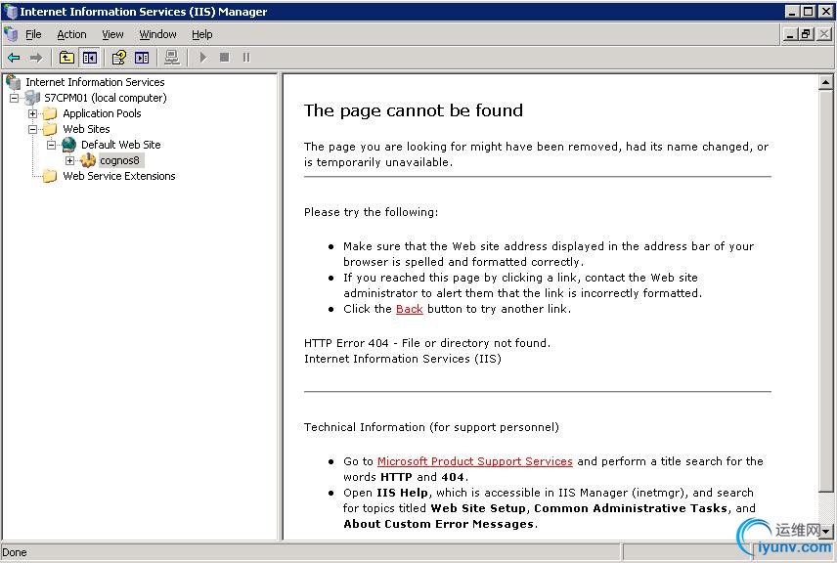Open the Help menu

click(x=201, y=34)
